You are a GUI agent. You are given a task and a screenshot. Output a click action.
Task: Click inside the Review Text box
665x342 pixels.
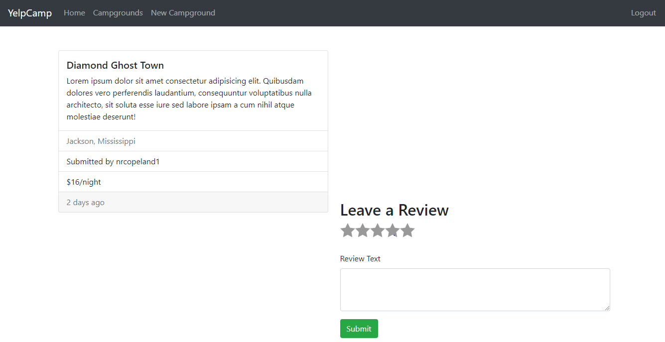click(475, 289)
